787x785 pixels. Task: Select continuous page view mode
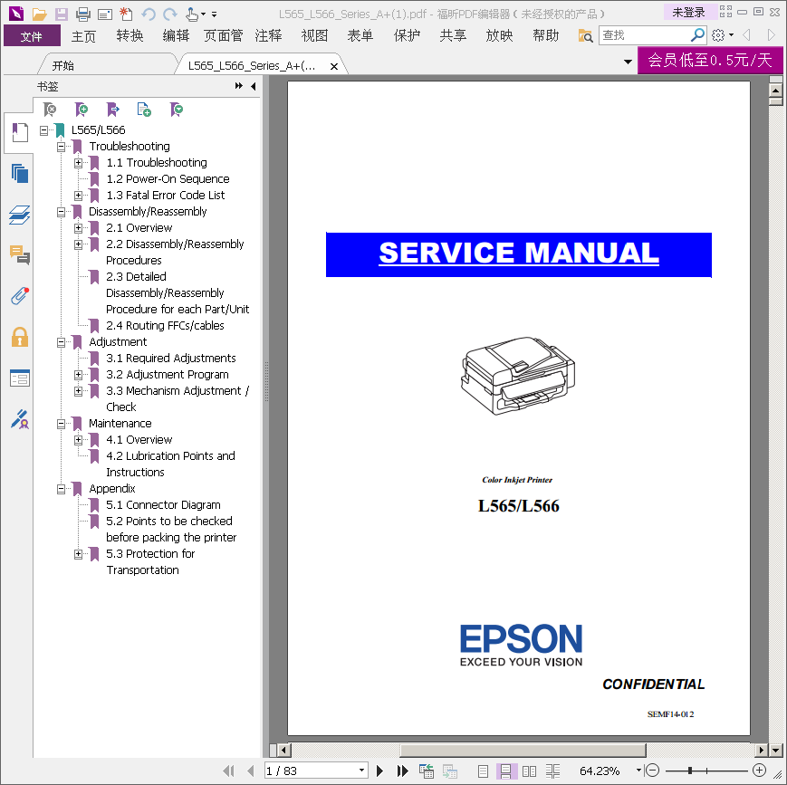(506, 771)
